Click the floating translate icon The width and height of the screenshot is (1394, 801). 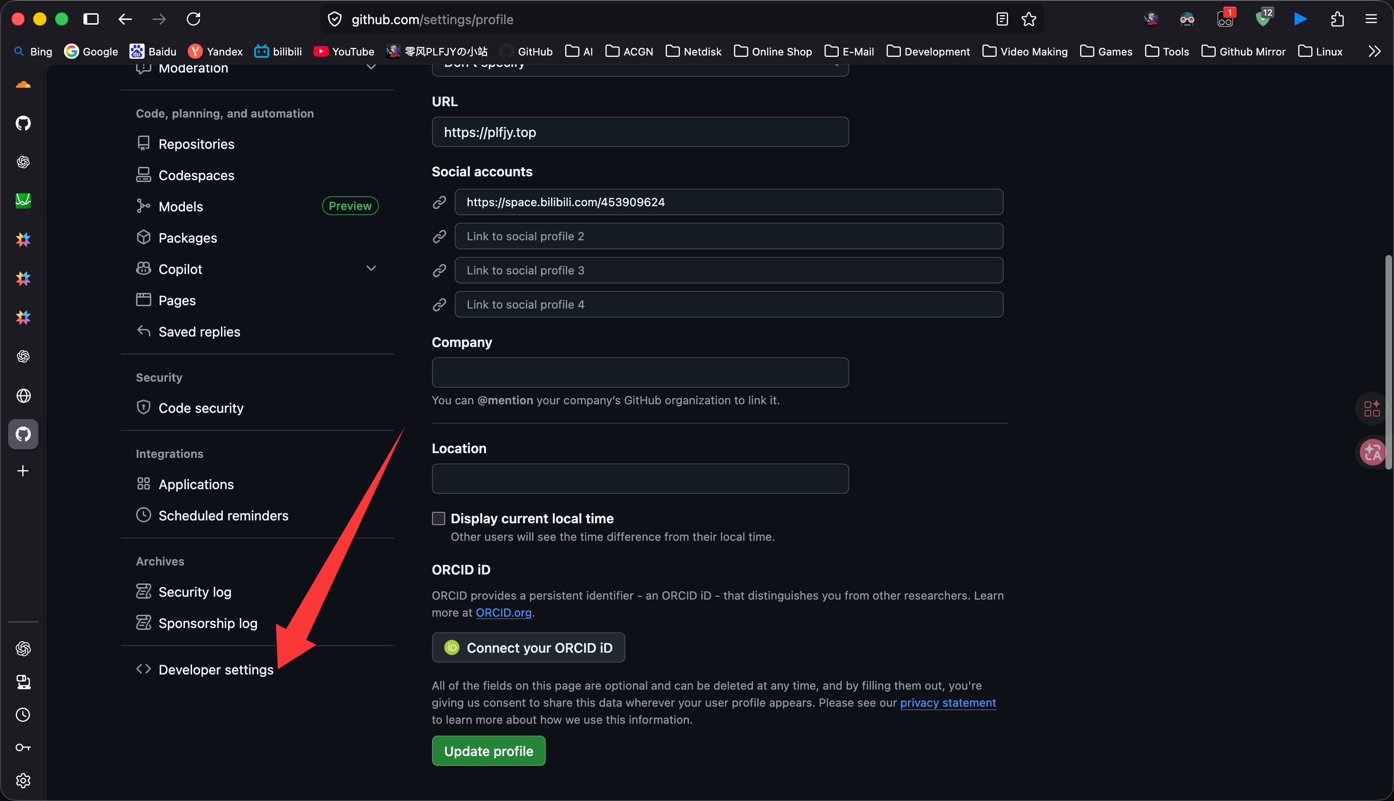tap(1373, 453)
